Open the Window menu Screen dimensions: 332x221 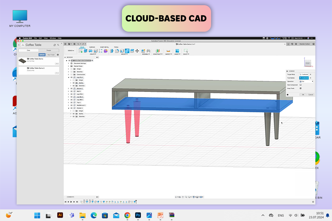click(53, 38)
